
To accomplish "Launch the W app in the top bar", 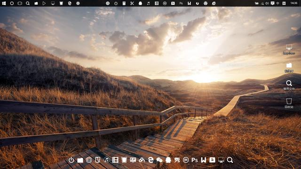I will [189, 3].
